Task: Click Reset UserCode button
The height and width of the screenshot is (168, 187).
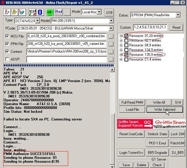Action: 131,134
